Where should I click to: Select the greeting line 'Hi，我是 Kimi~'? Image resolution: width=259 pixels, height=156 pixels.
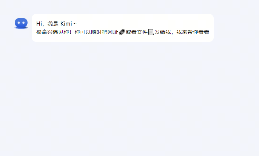(x=56, y=24)
